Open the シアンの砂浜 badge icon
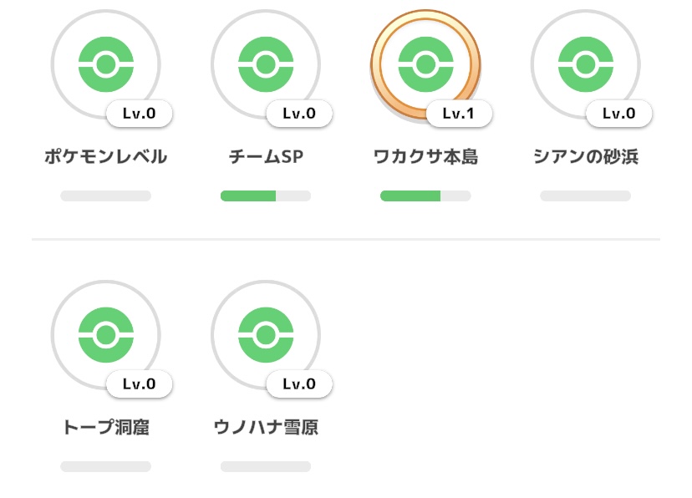Screen dimensions: 692x498 [586, 64]
